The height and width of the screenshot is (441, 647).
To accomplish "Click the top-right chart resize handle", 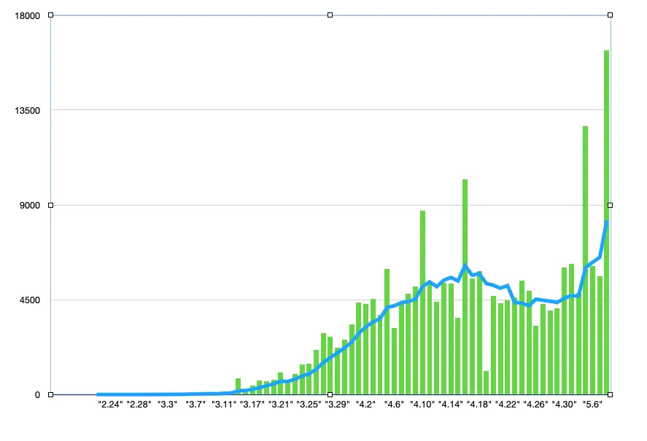I will pos(610,15).
